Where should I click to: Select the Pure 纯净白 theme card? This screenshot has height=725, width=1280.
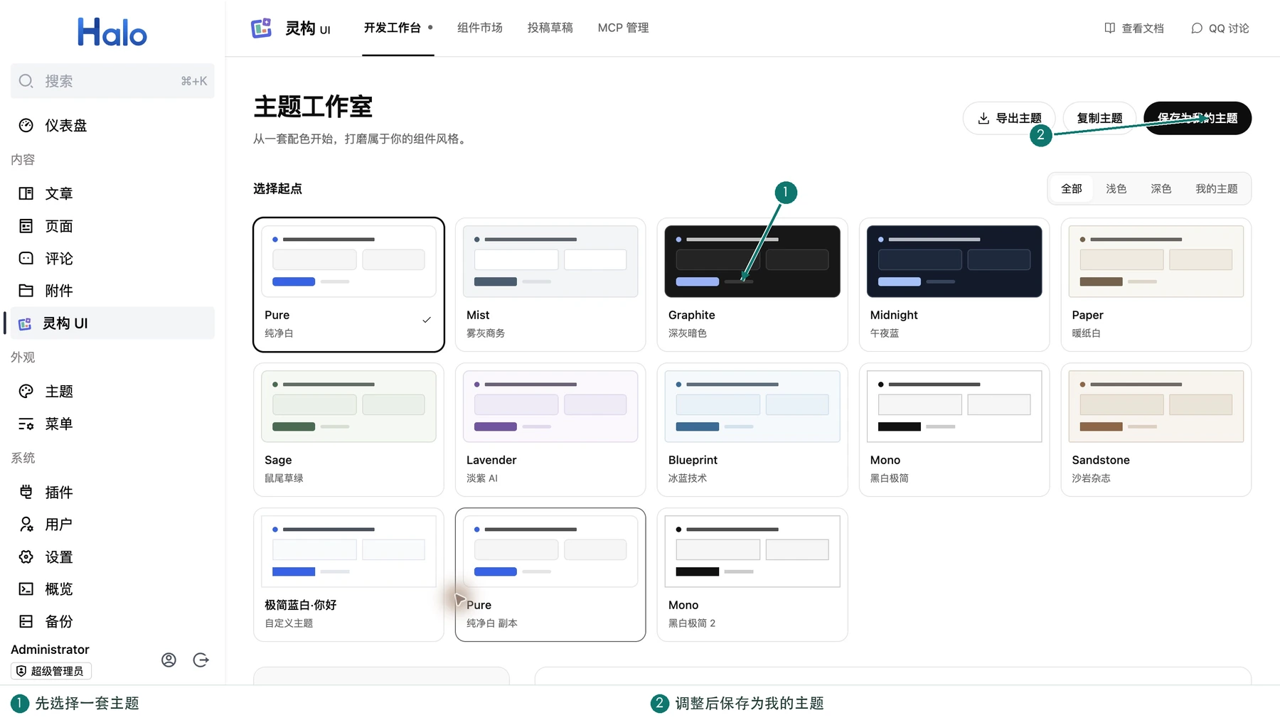coord(349,285)
